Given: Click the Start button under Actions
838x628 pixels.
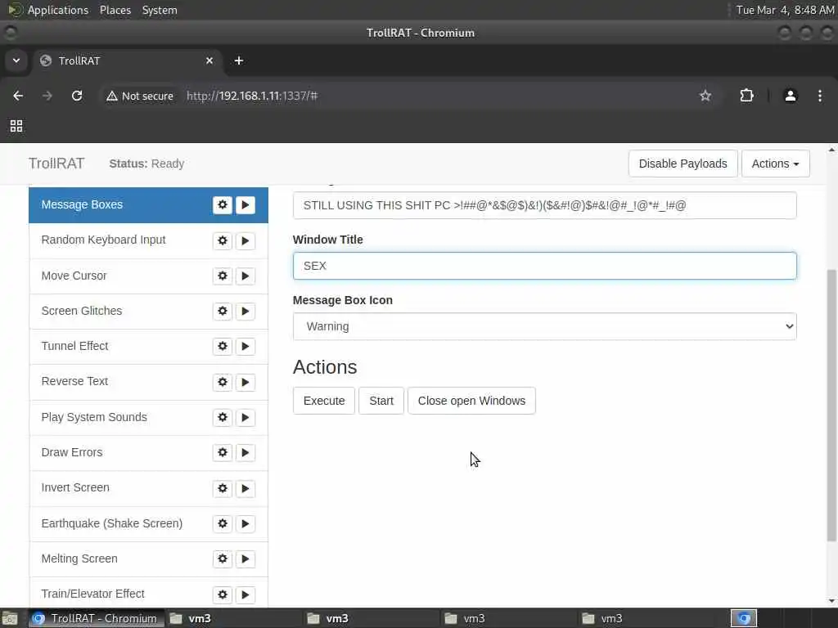Looking at the screenshot, I should [381, 401].
